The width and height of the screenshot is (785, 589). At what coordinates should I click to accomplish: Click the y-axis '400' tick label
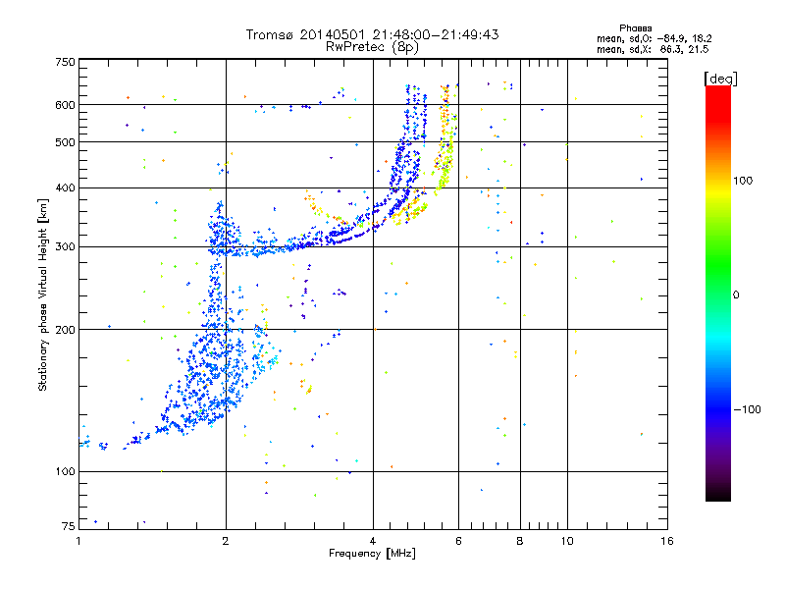pyautogui.click(x=65, y=187)
